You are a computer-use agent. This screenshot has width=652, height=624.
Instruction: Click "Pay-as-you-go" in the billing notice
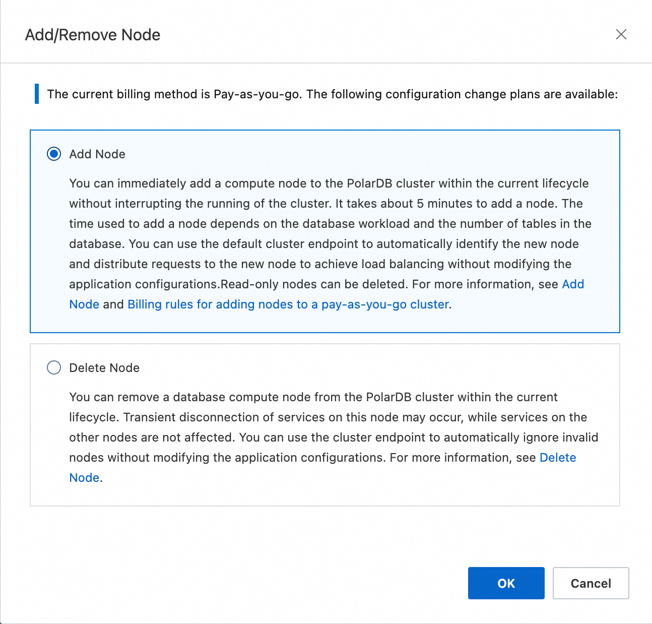[x=256, y=94]
